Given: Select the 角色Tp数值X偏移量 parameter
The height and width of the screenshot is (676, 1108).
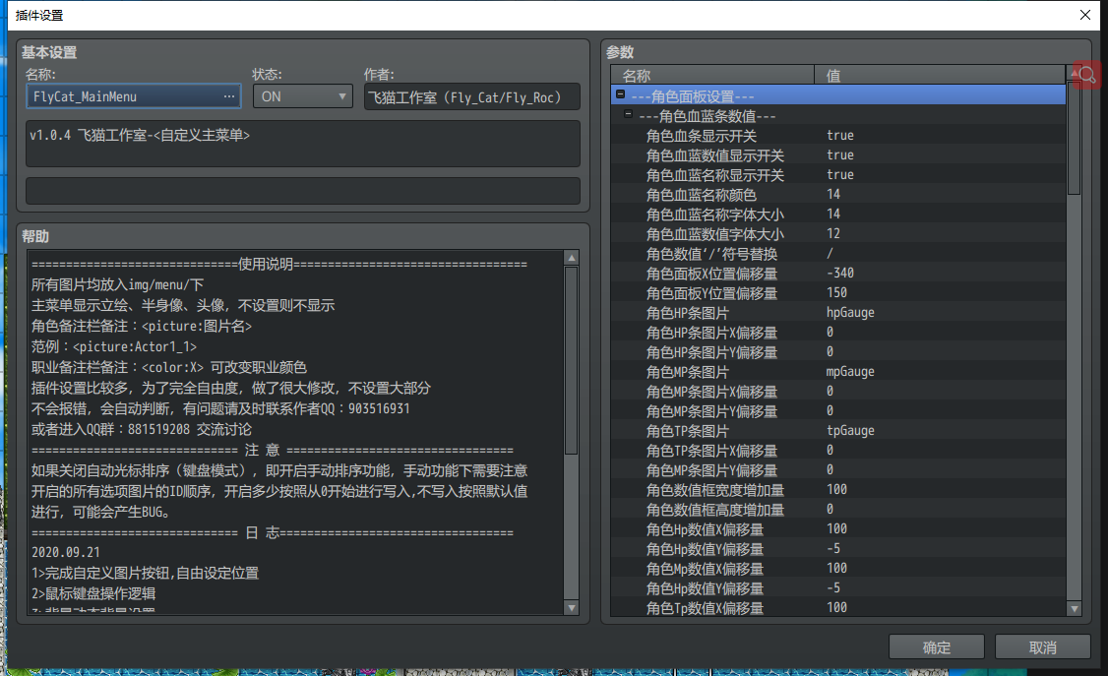Looking at the screenshot, I should [838, 608].
